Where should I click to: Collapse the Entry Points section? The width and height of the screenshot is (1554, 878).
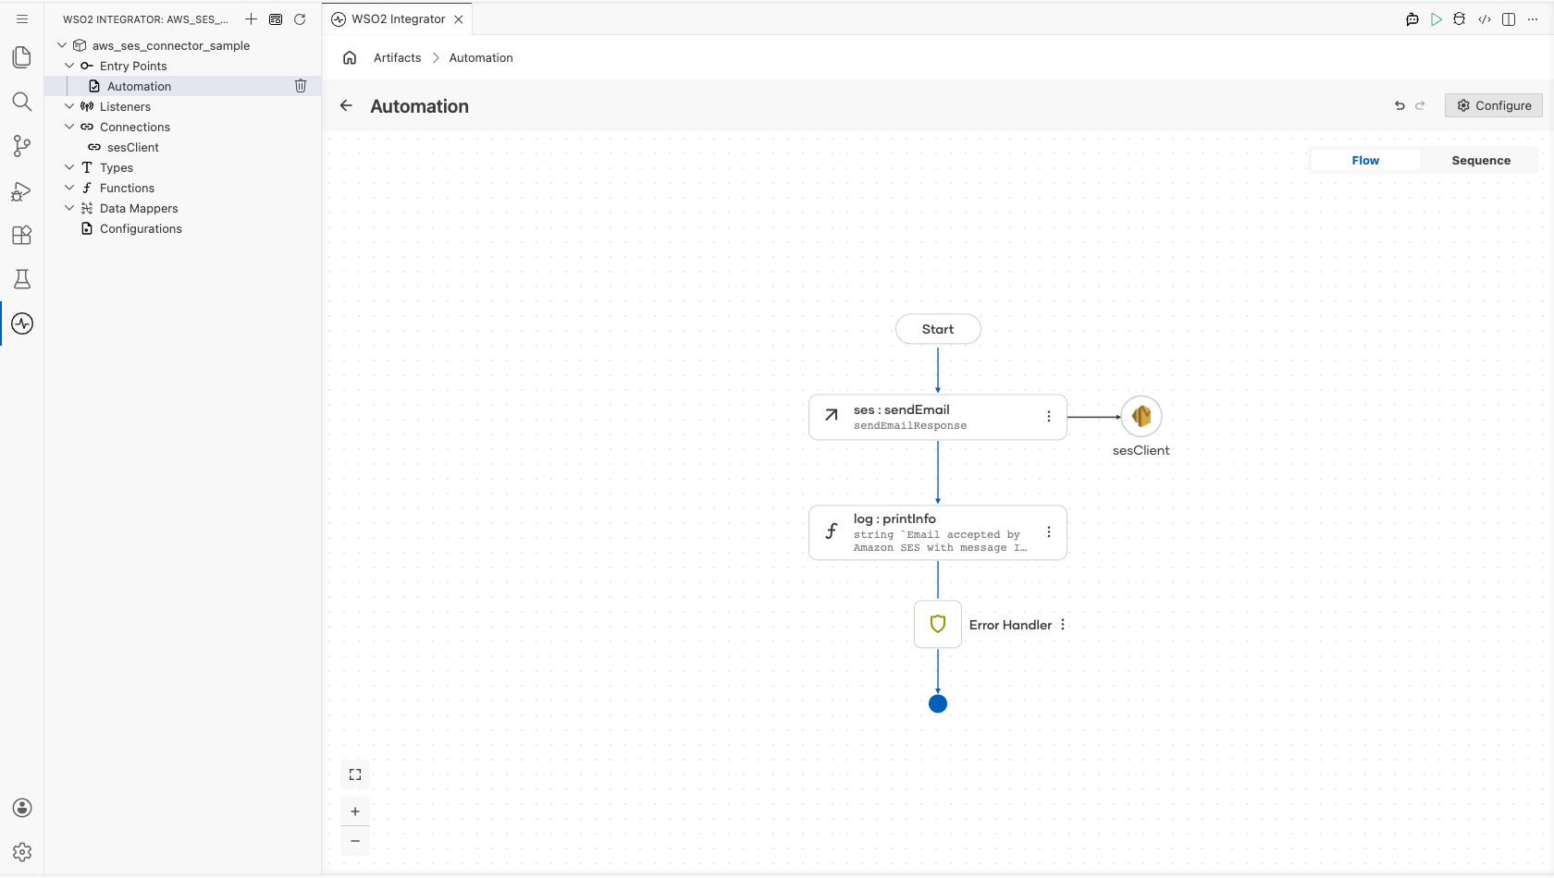[x=69, y=66]
